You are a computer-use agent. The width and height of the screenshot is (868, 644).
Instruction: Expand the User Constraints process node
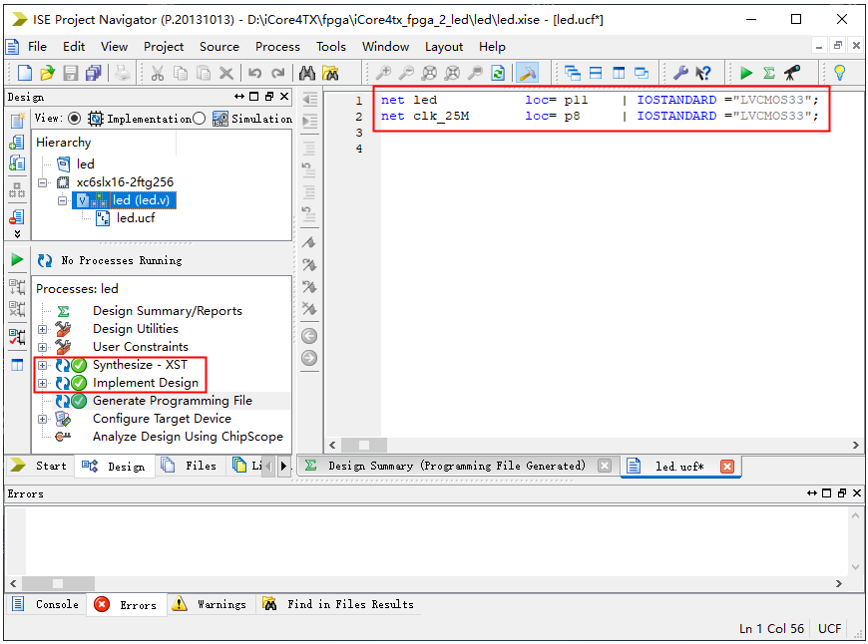[42, 347]
